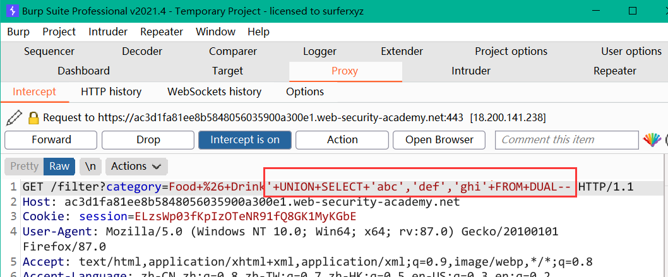Open the rainbow highlight color picker
This screenshot has height=277, width=668.
click(652, 140)
